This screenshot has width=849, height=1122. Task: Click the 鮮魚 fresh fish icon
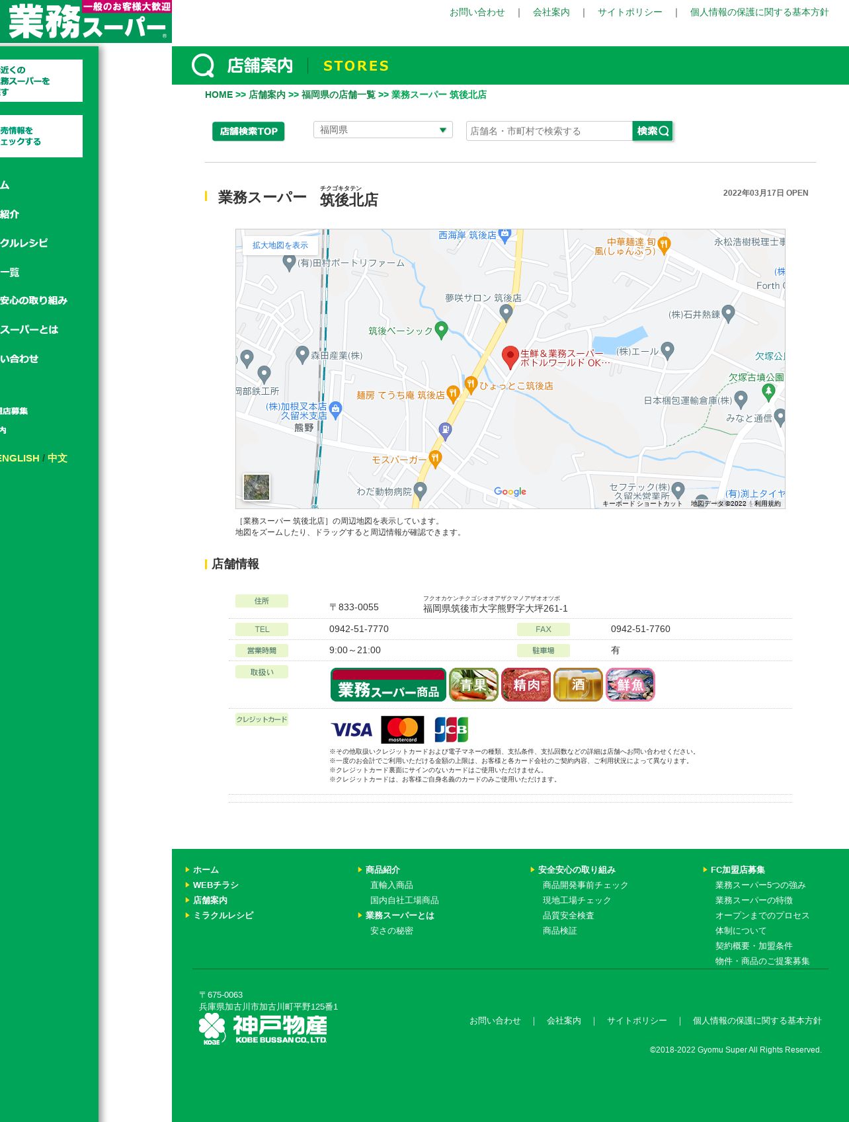coord(630,684)
